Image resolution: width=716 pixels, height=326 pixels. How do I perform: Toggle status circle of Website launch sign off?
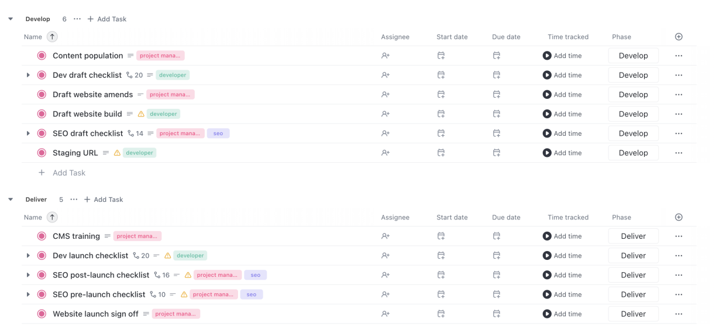(42, 314)
